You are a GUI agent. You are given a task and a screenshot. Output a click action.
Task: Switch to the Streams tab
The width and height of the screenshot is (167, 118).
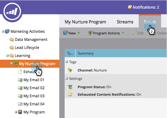point(125,22)
